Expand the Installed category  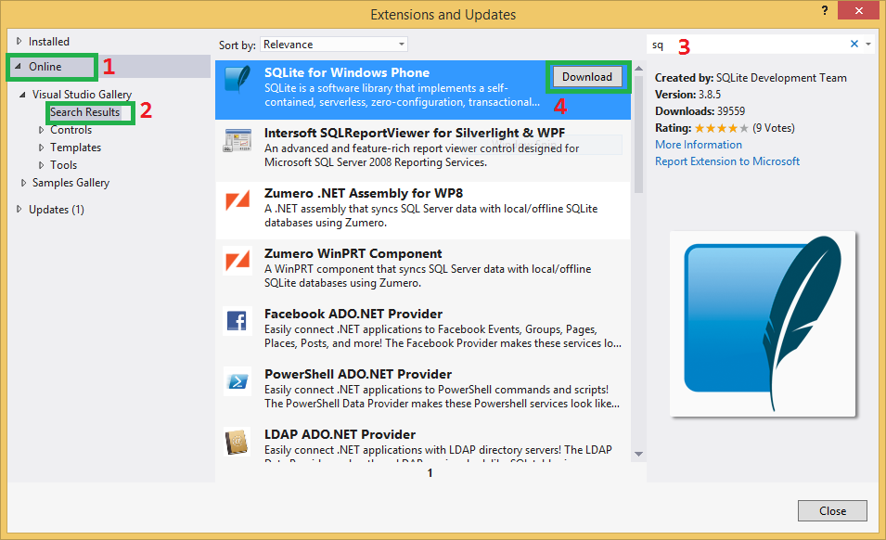tap(19, 41)
